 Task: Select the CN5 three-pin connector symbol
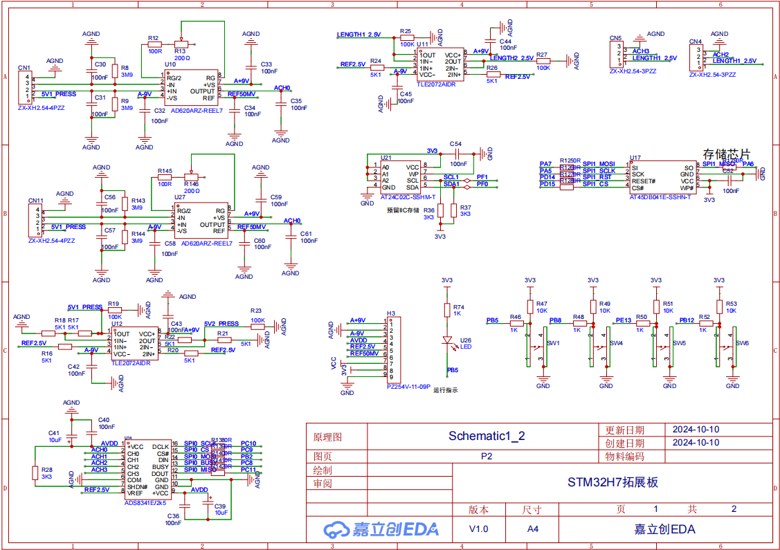(617, 54)
